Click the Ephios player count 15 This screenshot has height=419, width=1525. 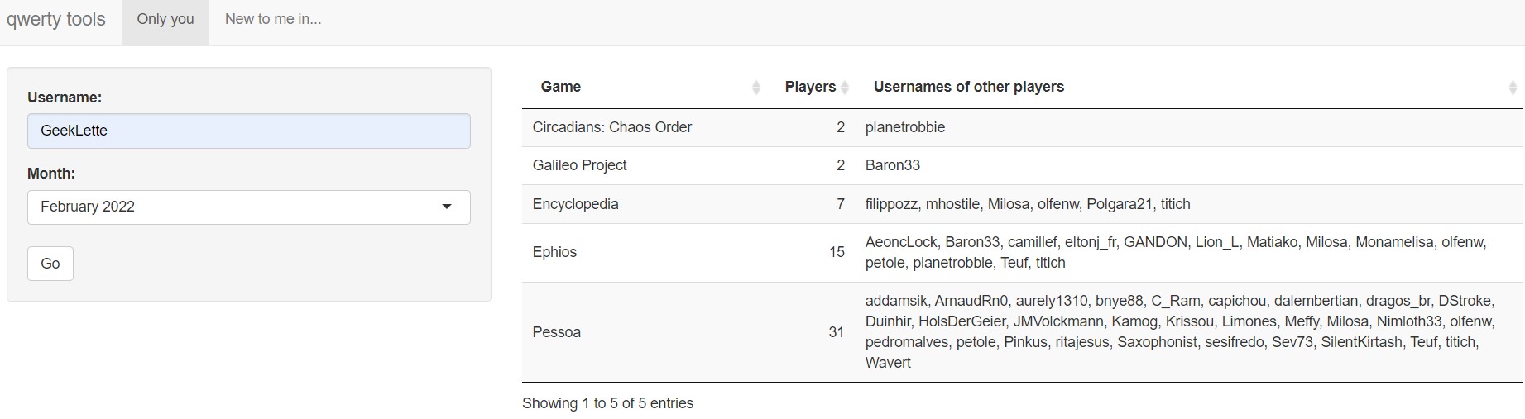(x=837, y=252)
